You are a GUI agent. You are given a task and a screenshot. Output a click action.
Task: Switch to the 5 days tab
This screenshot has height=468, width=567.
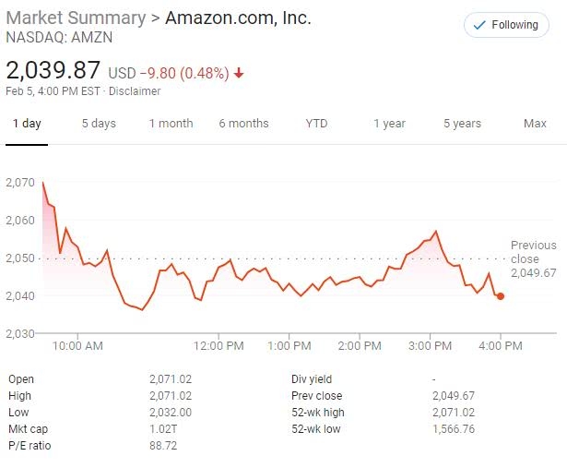coord(99,124)
